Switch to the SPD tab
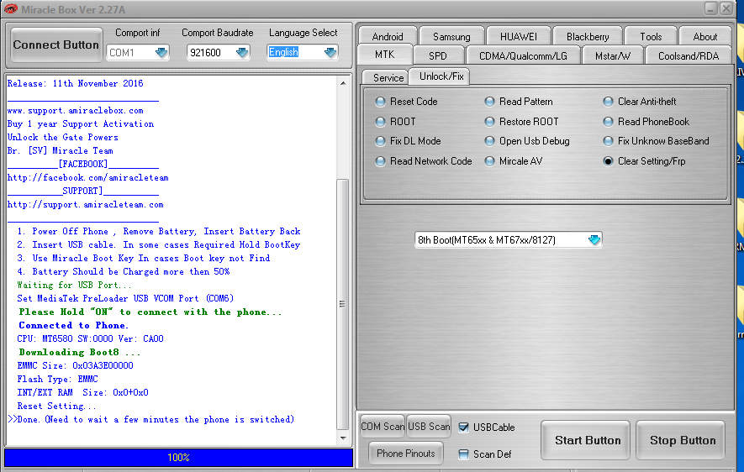Image resolution: width=744 pixels, height=472 pixels. click(x=437, y=55)
